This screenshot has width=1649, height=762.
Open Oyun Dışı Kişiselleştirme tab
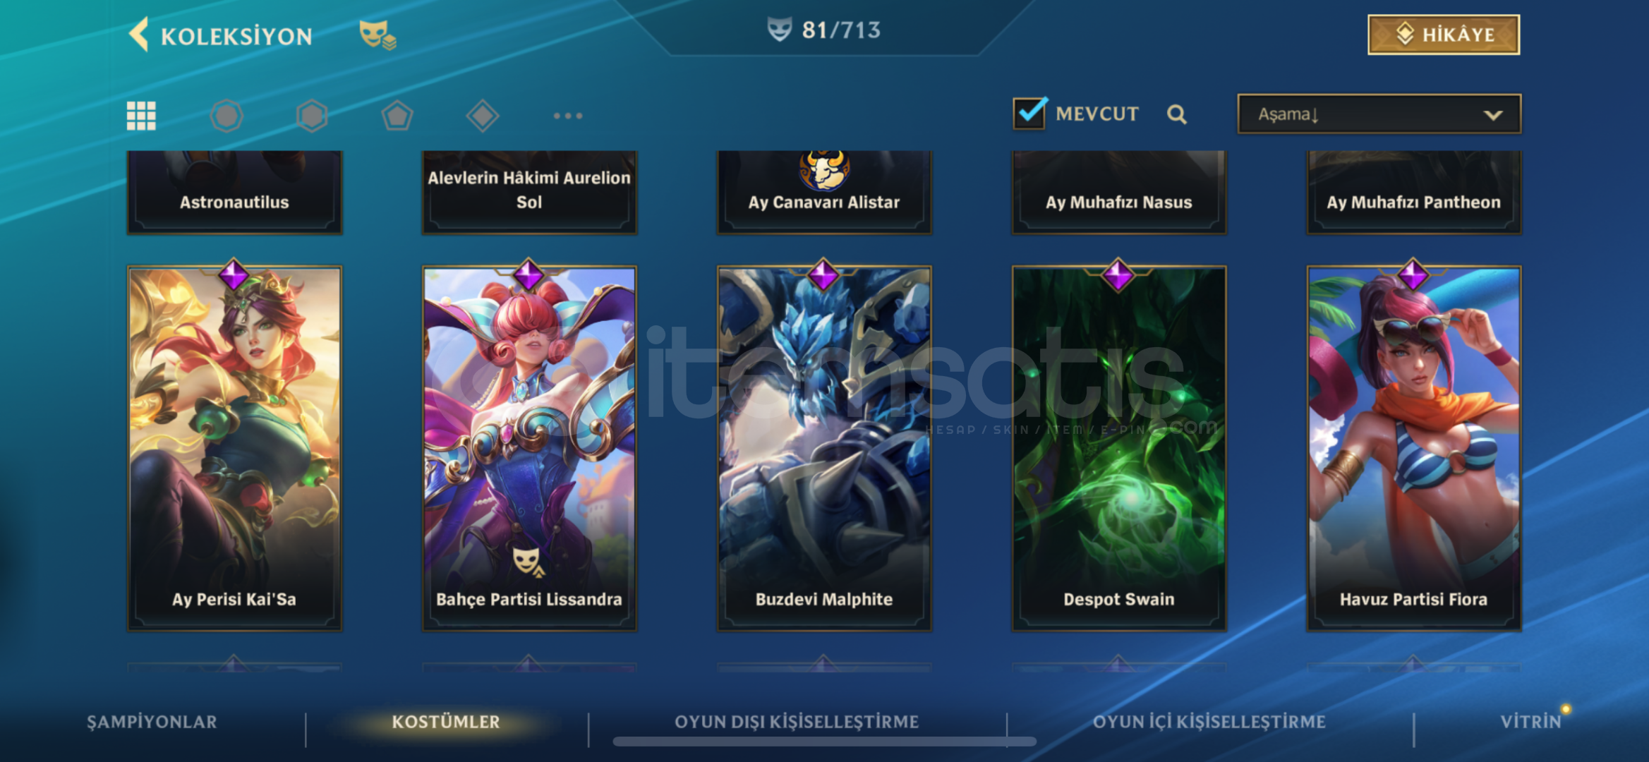coord(797,722)
